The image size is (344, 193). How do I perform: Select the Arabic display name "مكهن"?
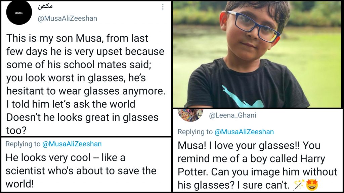click(x=46, y=6)
